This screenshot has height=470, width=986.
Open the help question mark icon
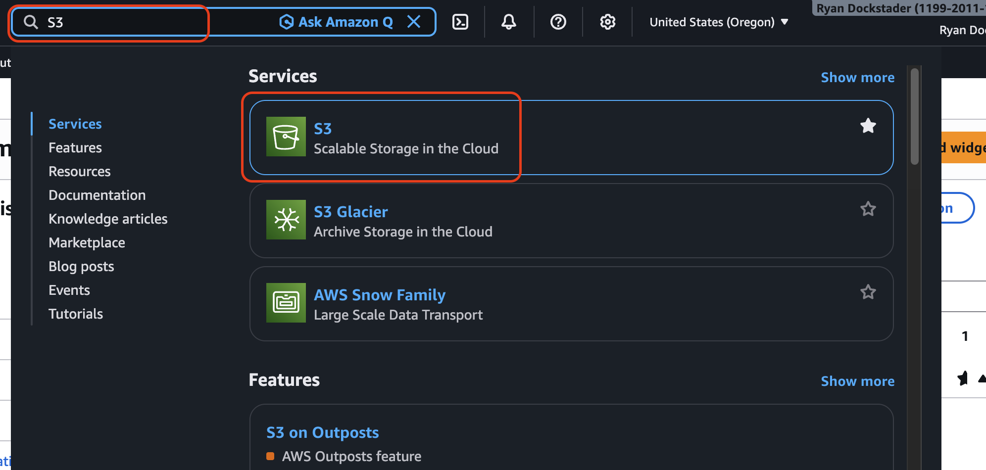tap(558, 22)
